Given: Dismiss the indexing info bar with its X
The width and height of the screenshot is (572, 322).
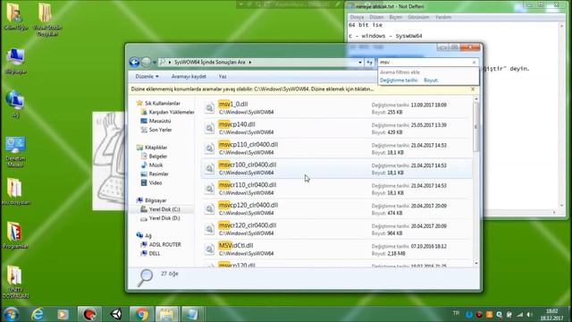Looking at the screenshot, I should point(473,89).
